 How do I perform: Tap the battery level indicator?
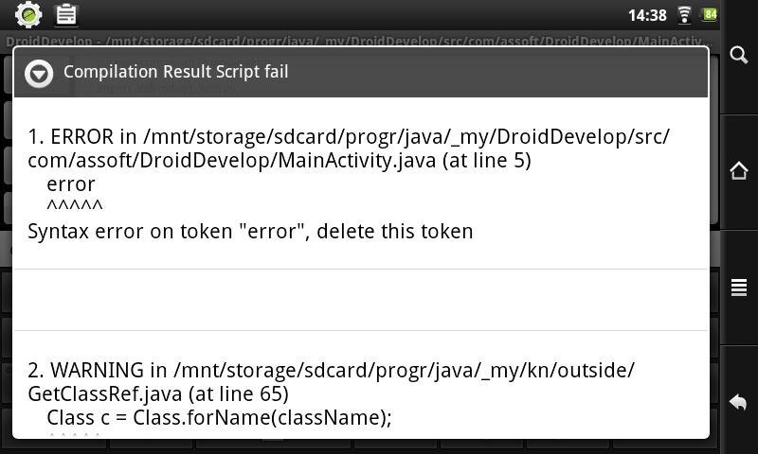point(710,15)
